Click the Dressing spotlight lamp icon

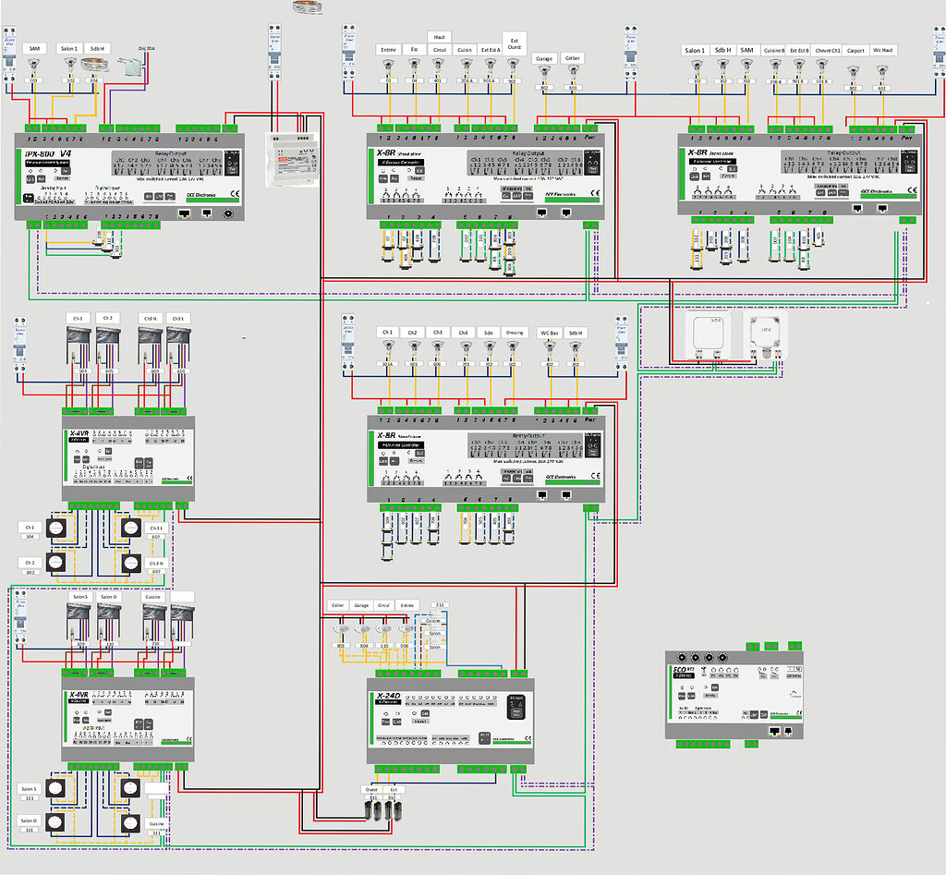coord(513,346)
